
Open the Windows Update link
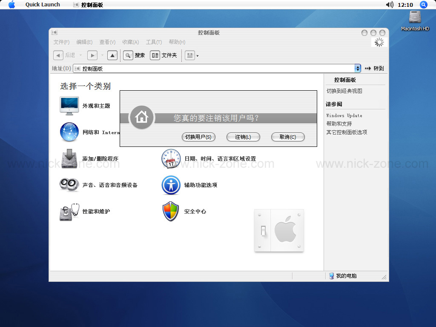coord(344,115)
